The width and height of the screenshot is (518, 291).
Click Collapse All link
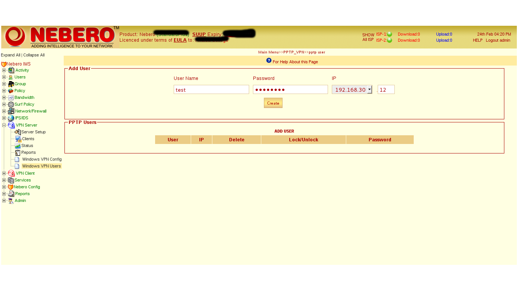point(34,55)
